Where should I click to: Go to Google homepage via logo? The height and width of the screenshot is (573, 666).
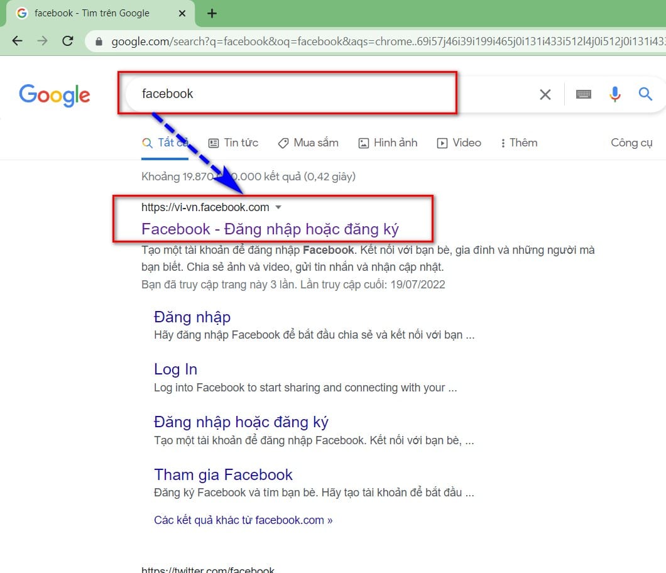pos(55,95)
